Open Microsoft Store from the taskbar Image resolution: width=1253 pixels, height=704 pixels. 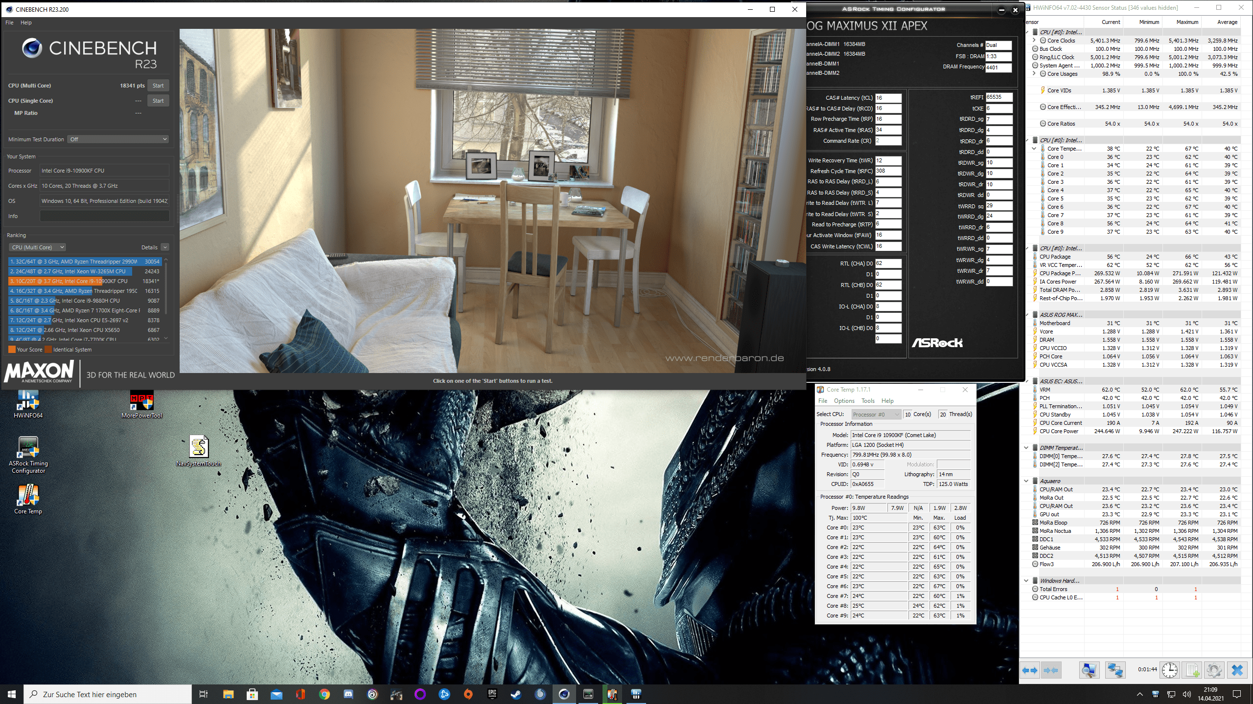click(252, 694)
